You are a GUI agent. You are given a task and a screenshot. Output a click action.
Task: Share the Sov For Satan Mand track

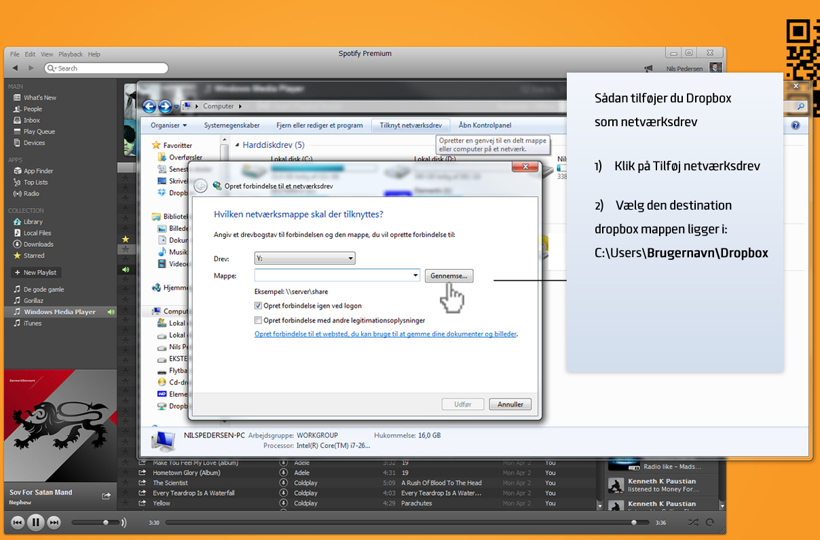click(x=107, y=496)
